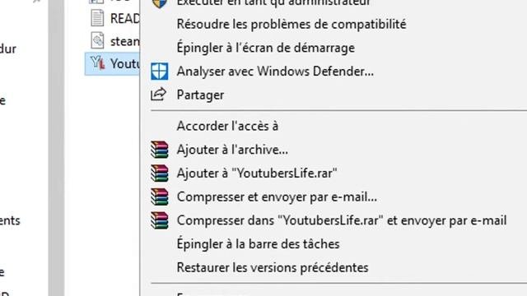Click WinRAR icon beside Ajouter à l'archive
Image resolution: width=527 pixels, height=296 pixels.
tap(159, 150)
